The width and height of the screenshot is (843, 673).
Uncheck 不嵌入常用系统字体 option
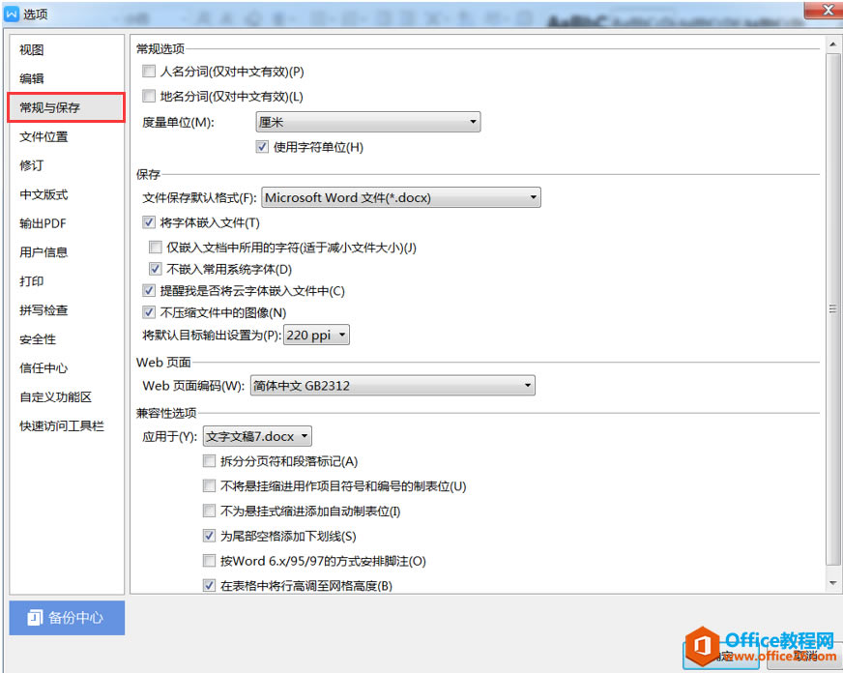pos(155,269)
